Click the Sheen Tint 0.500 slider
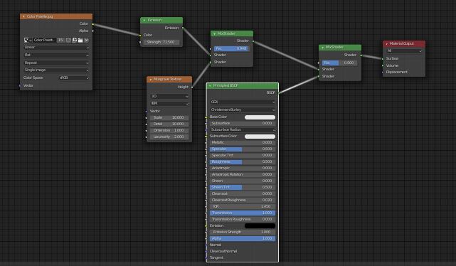456x266 pixels. (243, 188)
